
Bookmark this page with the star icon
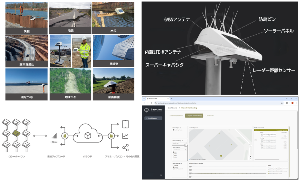[282, 103]
